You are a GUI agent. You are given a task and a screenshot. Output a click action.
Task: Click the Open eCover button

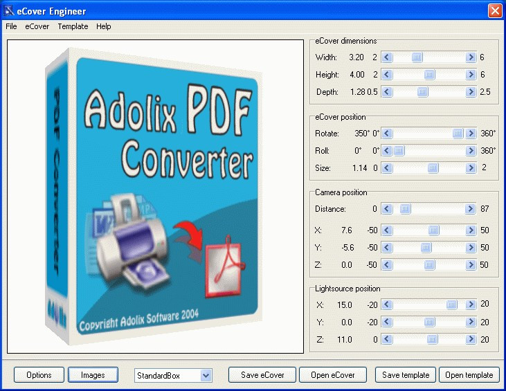333,375
